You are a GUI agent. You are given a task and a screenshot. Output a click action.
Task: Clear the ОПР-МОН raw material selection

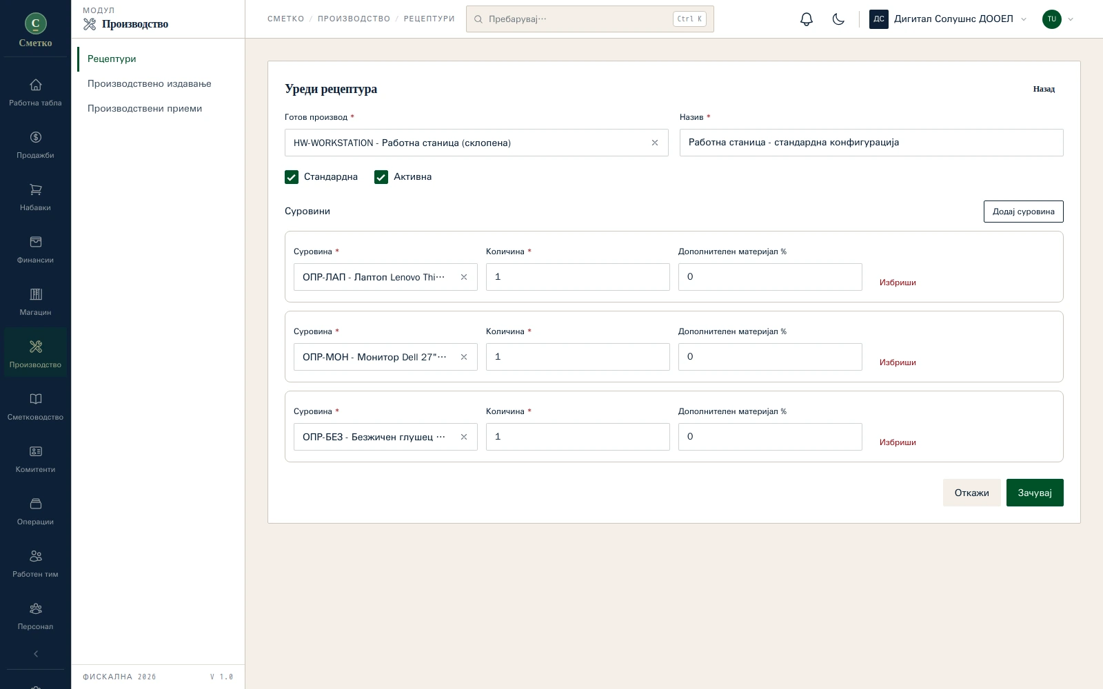click(464, 357)
